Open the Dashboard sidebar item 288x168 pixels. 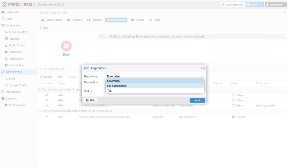pos(12,12)
